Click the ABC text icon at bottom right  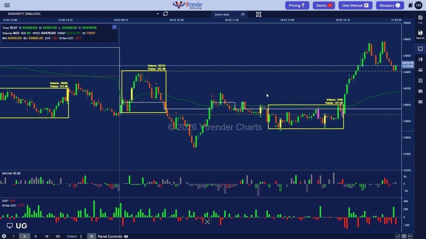coord(410,236)
